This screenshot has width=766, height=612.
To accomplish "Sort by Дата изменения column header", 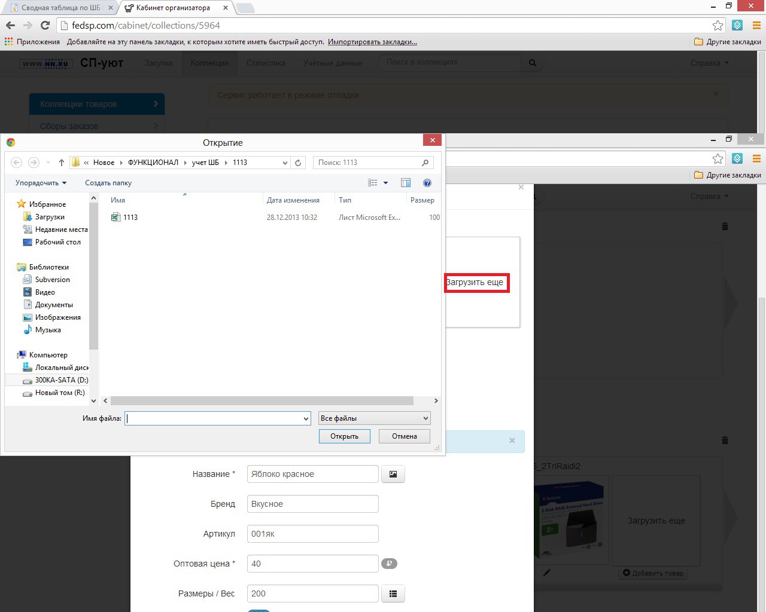I will pyautogui.click(x=293, y=200).
